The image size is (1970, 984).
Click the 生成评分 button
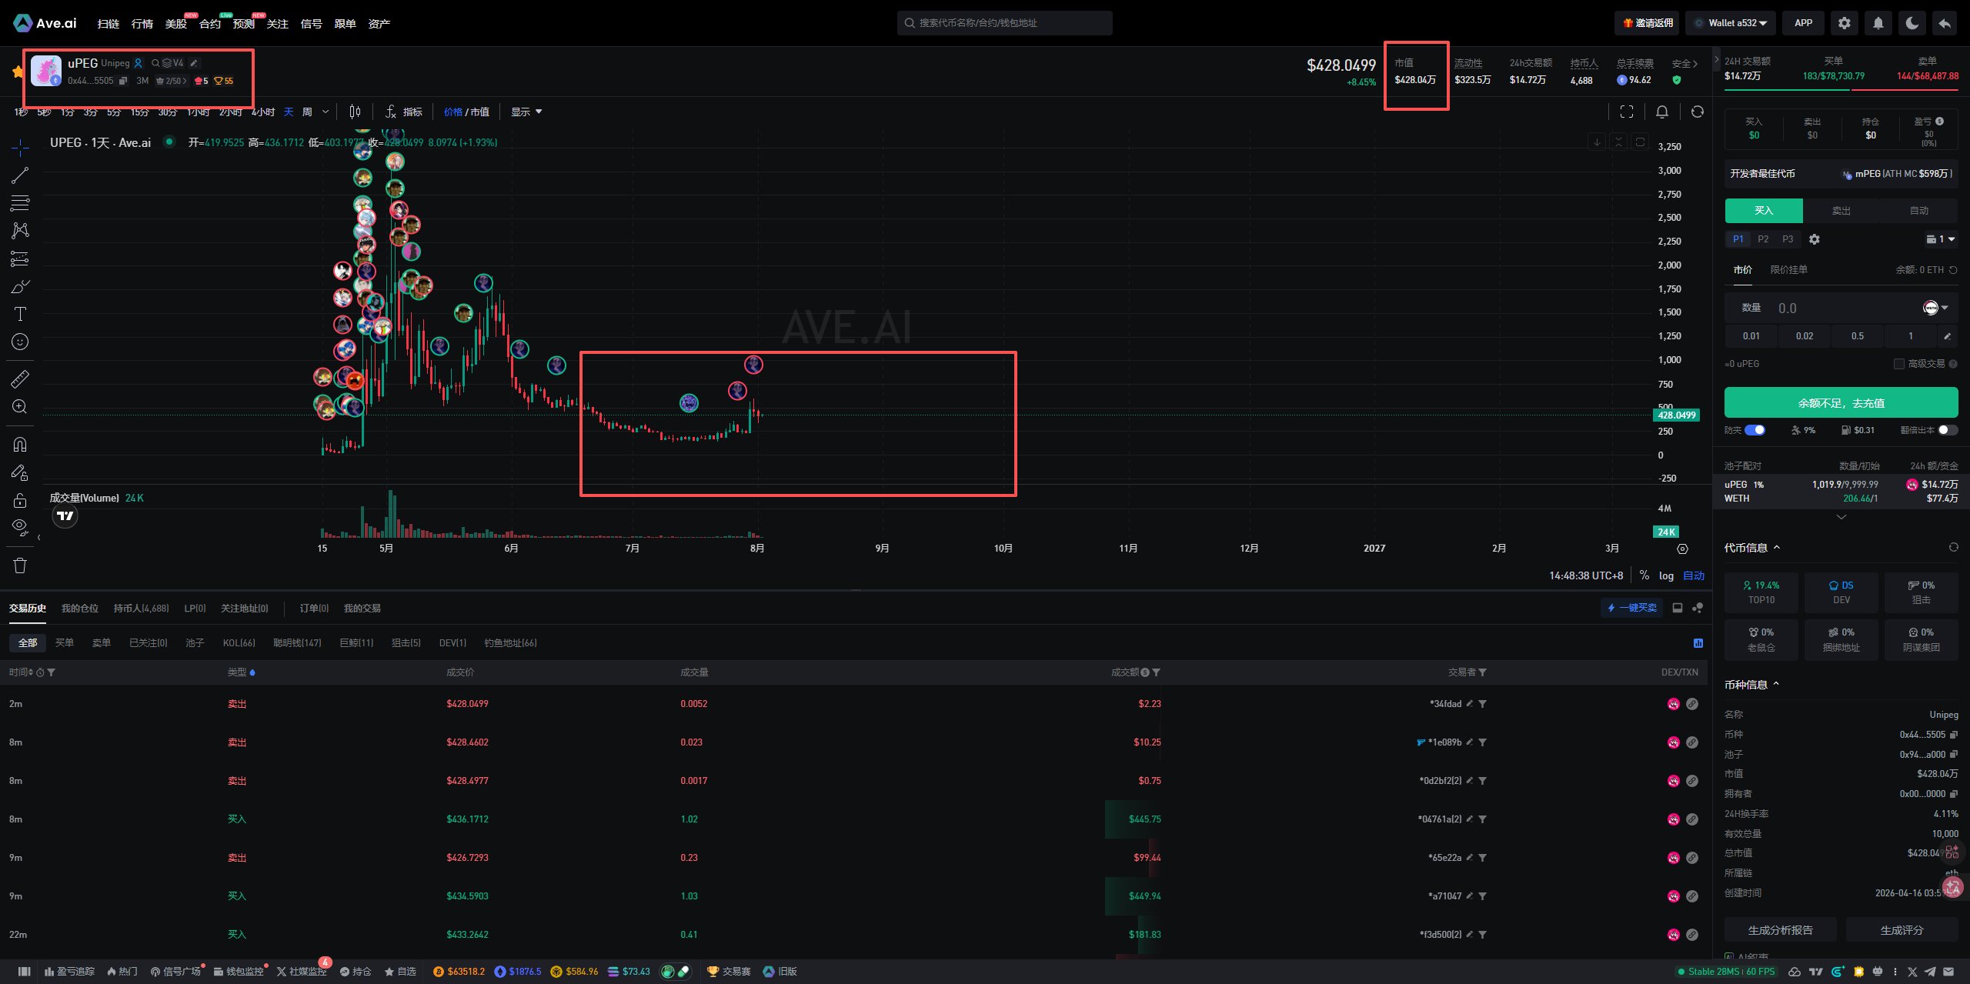coord(1902,930)
